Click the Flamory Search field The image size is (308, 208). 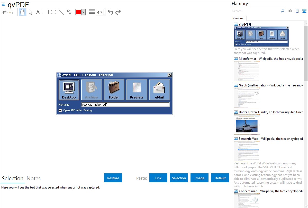point(256,11)
